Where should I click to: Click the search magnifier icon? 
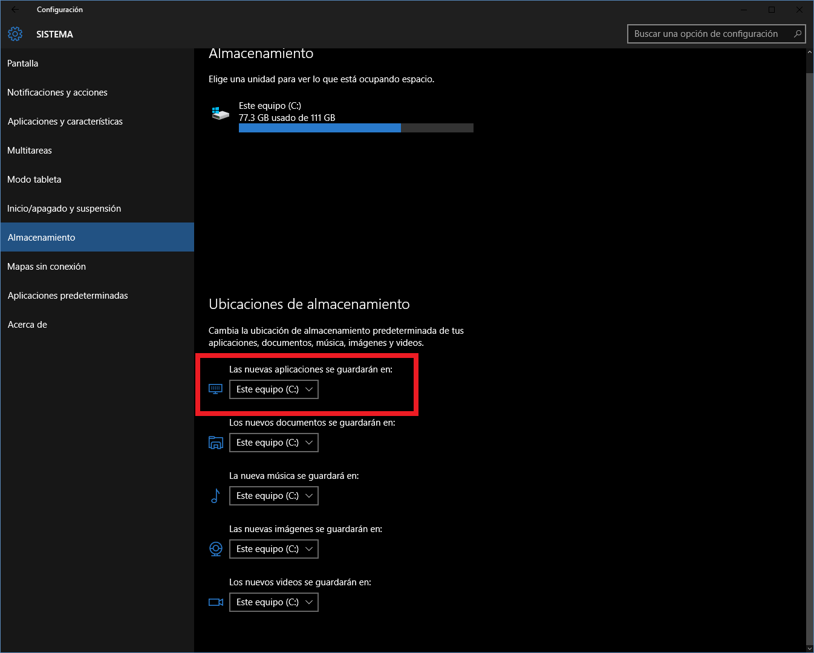point(797,34)
